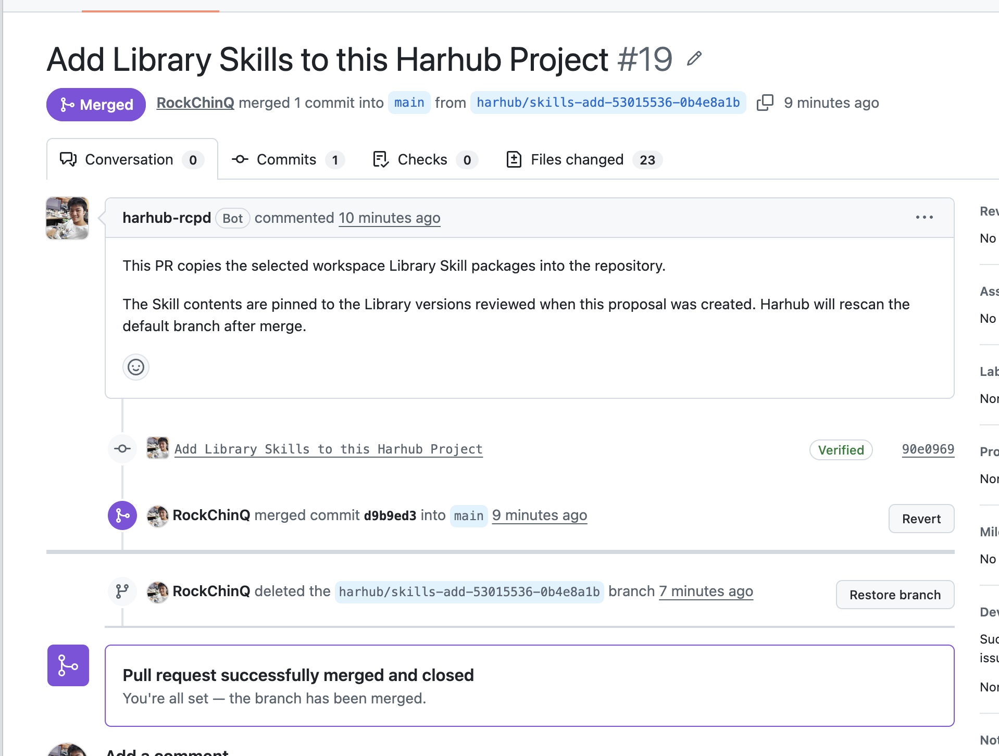Viewport: 999px width, 756px height.
Task: Click the main branch label in the merge event
Action: click(x=469, y=516)
